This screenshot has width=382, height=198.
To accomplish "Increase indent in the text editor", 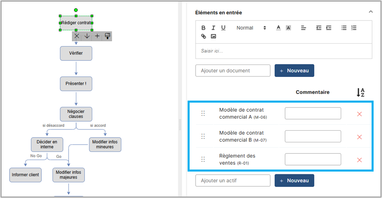I will point(329,28).
